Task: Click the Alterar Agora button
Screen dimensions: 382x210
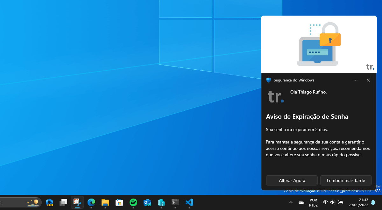Action: (x=292, y=180)
